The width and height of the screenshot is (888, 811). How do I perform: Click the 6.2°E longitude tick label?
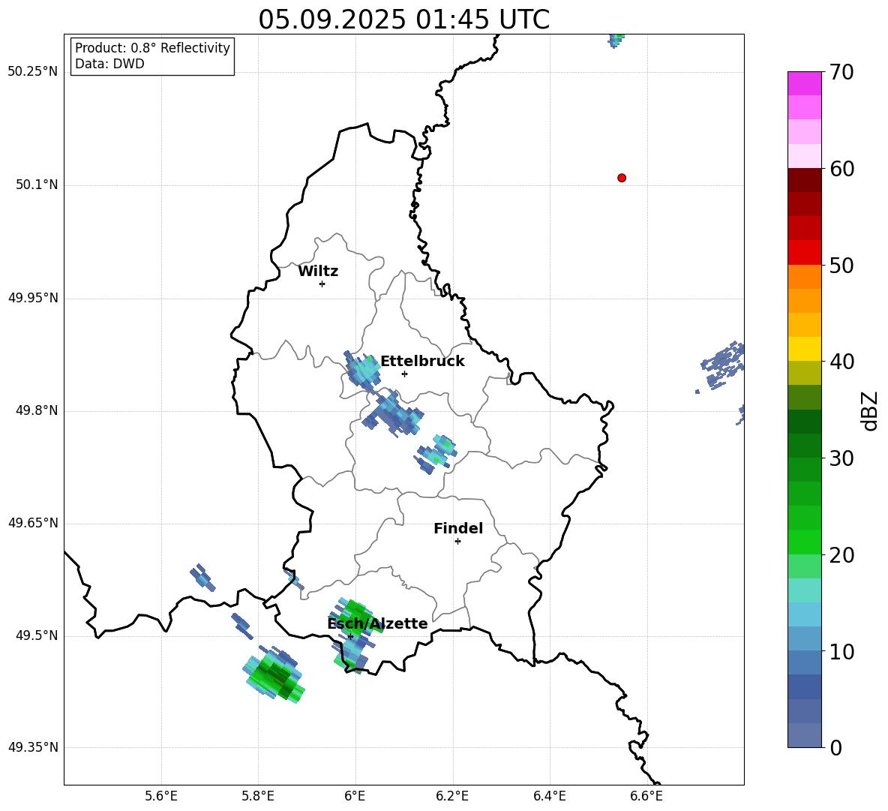(x=452, y=796)
